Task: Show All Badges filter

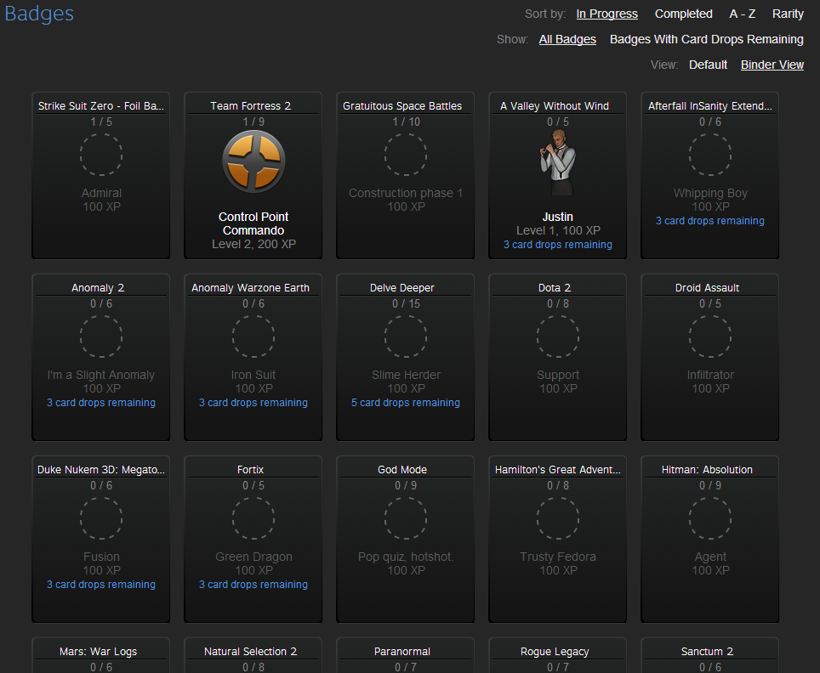Action: 567,39
